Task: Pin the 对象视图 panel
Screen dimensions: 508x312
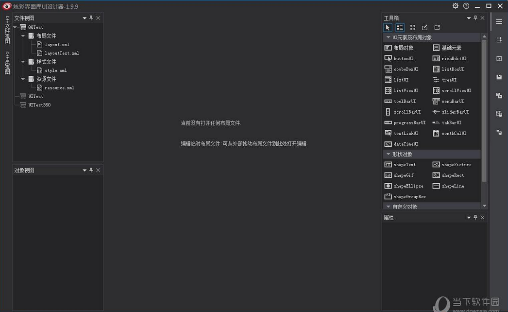Action: click(x=91, y=170)
